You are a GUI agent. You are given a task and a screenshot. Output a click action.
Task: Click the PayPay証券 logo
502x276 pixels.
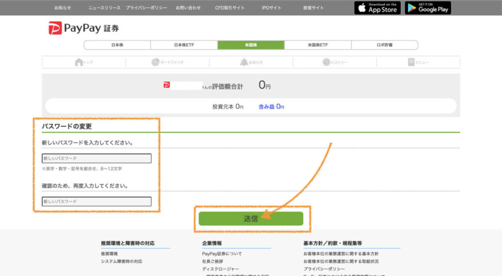pos(83,28)
